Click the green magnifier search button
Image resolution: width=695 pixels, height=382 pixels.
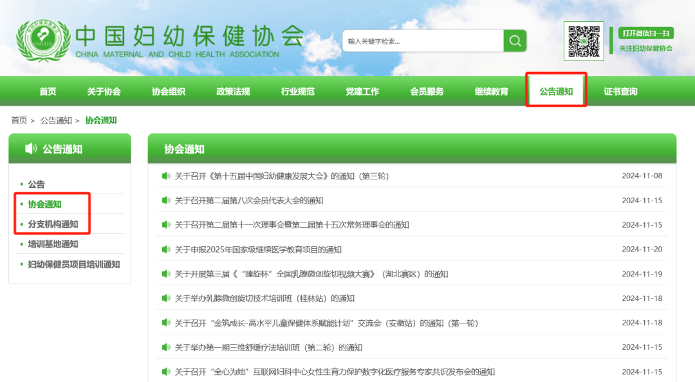[x=515, y=41]
